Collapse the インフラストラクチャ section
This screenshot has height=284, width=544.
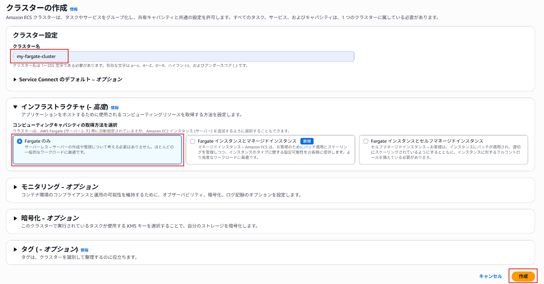click(x=16, y=107)
